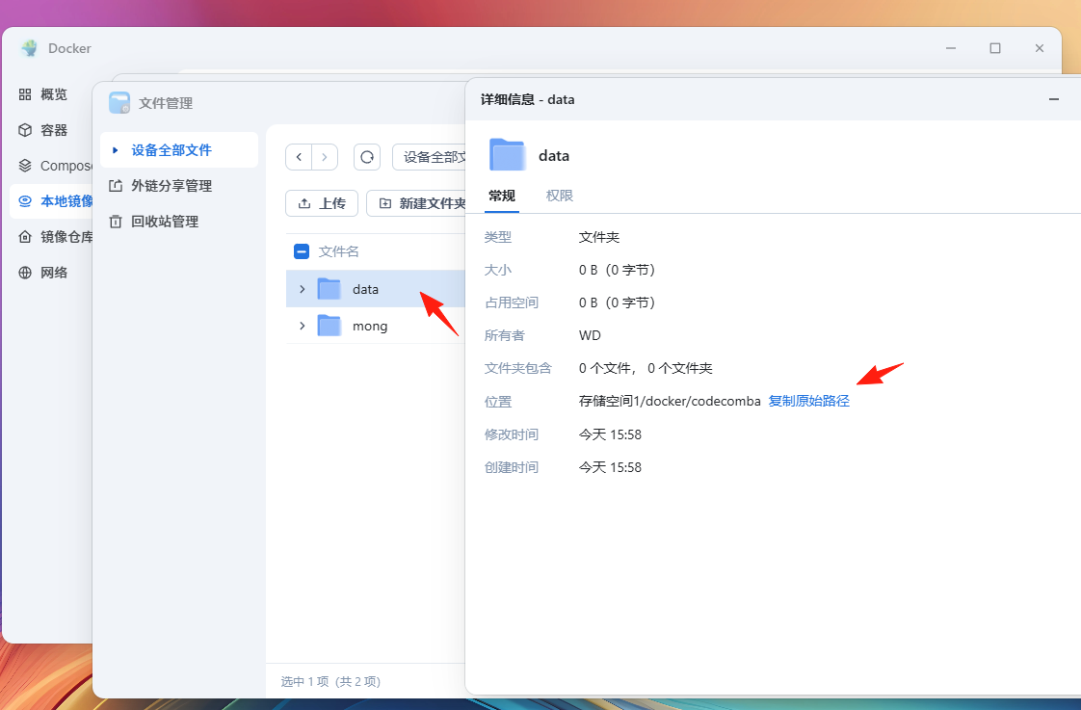This screenshot has width=1081, height=710.
Task: Click the 外链分享管理 share icon
Action: click(x=116, y=186)
